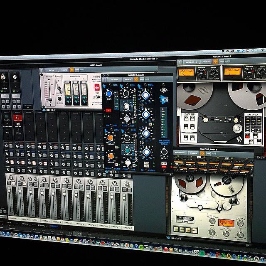The width and height of the screenshot is (266, 266).
Task: Click the right orange VU meter on Ampex
Action: (x=233, y=71)
